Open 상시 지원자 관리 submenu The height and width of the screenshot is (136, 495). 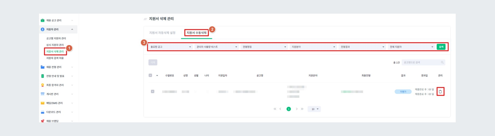(x=55, y=45)
